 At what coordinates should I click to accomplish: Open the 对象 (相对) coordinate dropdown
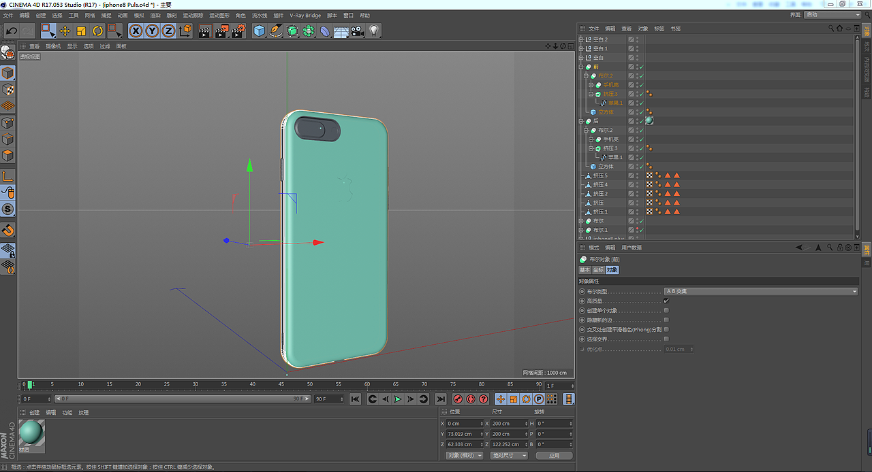[x=465, y=455]
